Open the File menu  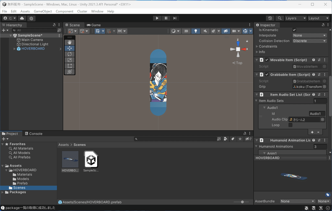(5, 11)
